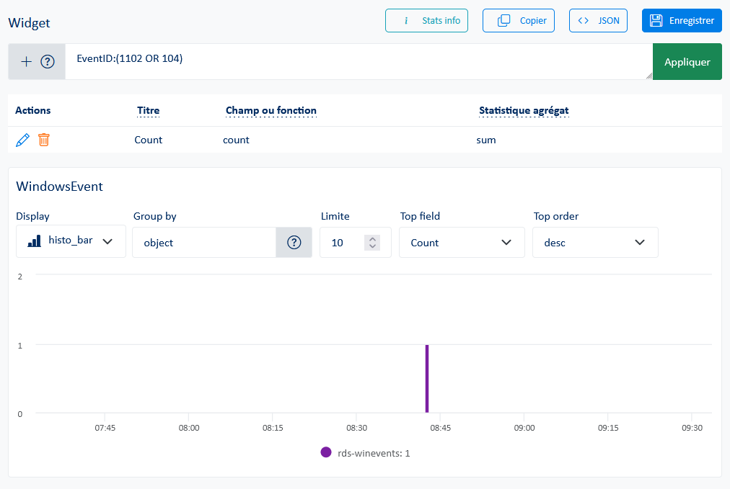Image resolution: width=730 pixels, height=489 pixels.
Task: Click the copy icon on Copier button
Action: coord(504,20)
